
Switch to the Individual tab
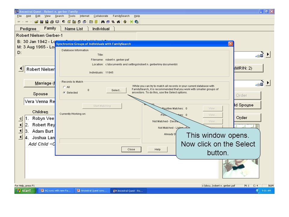[101, 29]
